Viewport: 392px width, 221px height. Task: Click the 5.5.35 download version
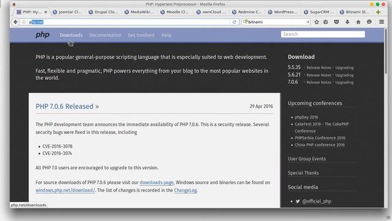294,67
